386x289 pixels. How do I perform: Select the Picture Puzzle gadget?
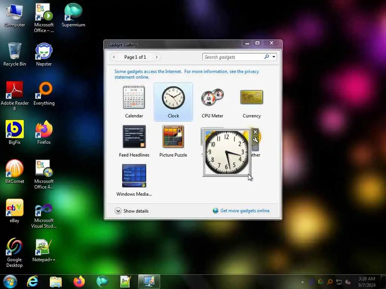pyautogui.click(x=173, y=141)
